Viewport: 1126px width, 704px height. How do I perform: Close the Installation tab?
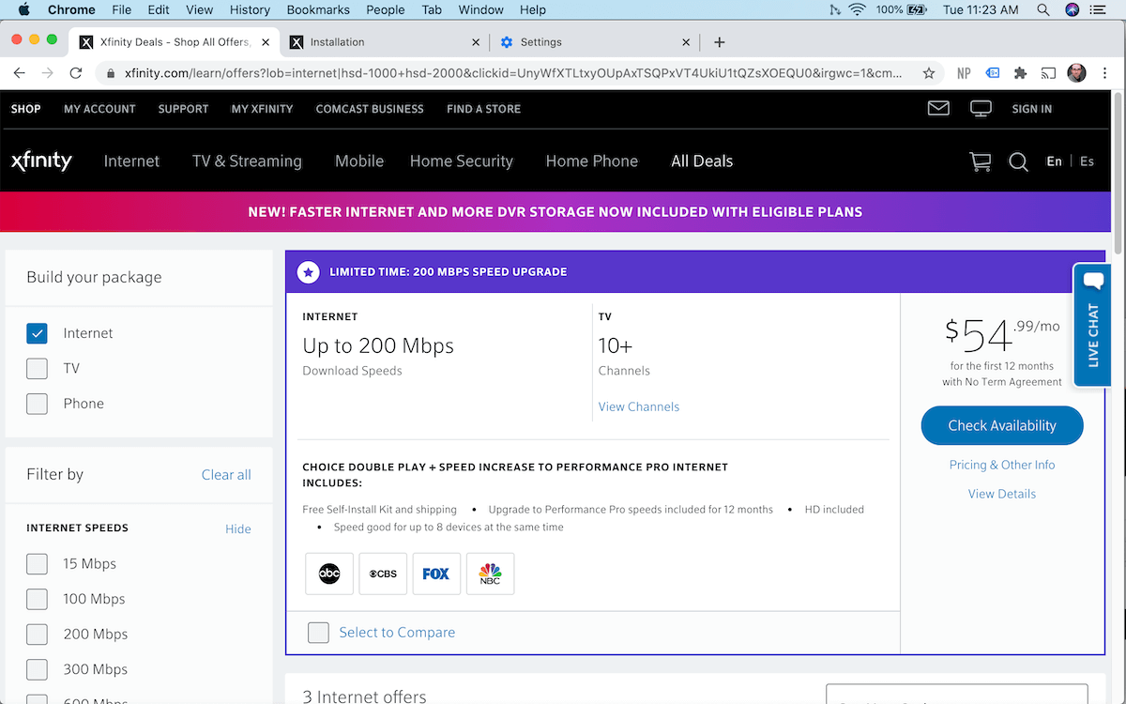(x=476, y=42)
